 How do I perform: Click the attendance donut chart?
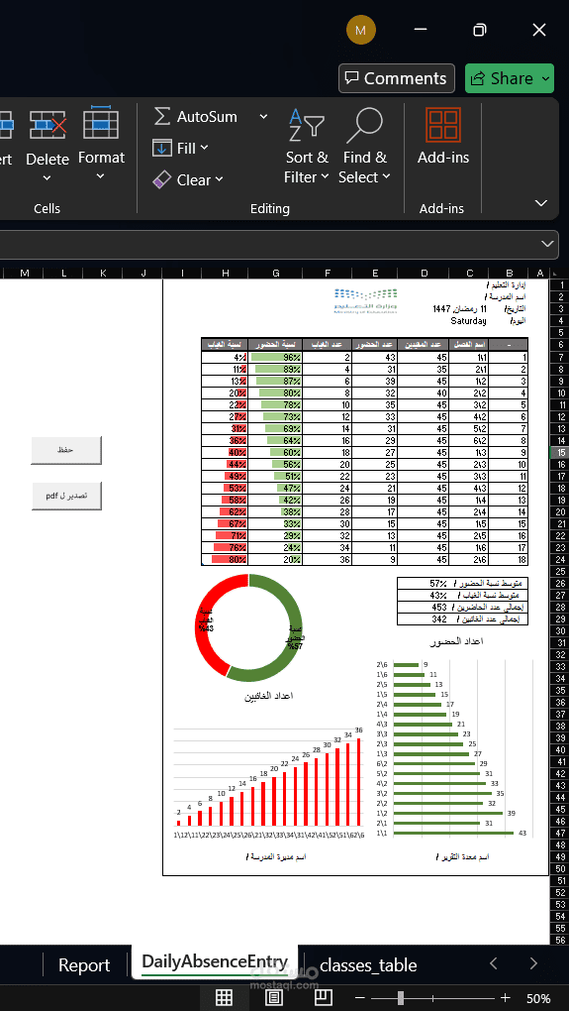tap(249, 626)
